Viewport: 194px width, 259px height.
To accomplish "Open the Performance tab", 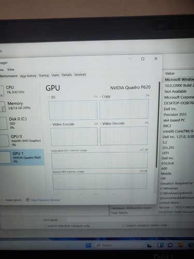I will pyautogui.click(x=9, y=76).
